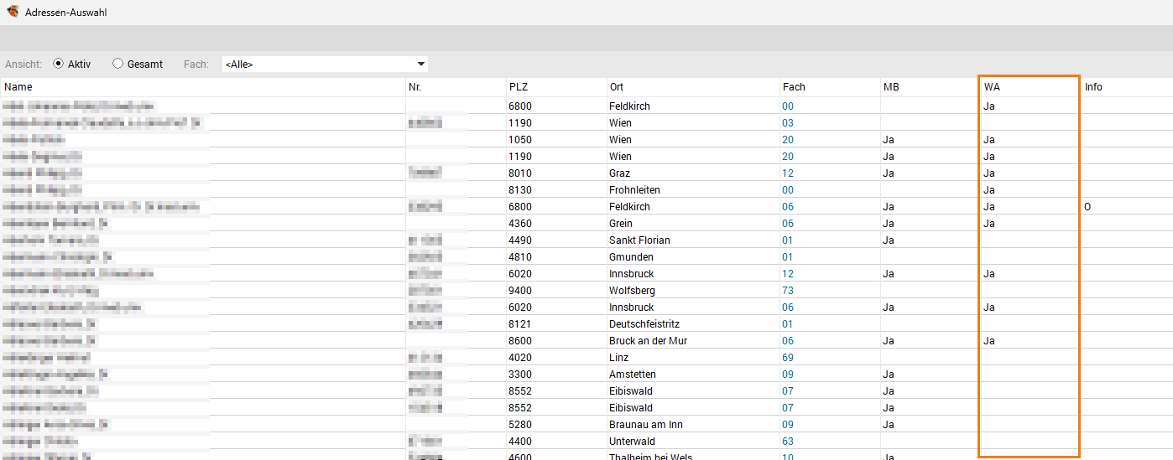
Task: Sort by the PLZ column header
Action: (518, 87)
